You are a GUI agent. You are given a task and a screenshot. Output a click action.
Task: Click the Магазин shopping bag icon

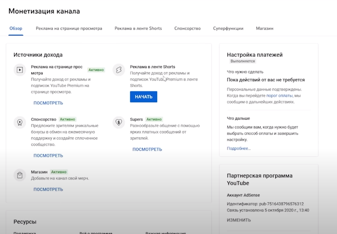coord(20,175)
